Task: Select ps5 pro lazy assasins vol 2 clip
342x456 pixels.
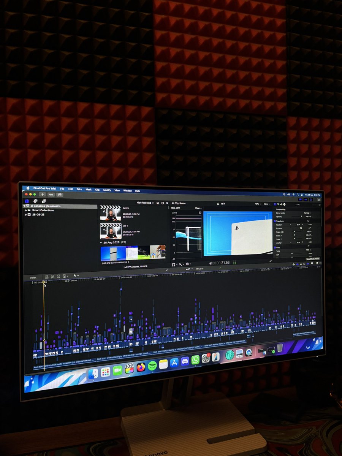Action: 133,253
